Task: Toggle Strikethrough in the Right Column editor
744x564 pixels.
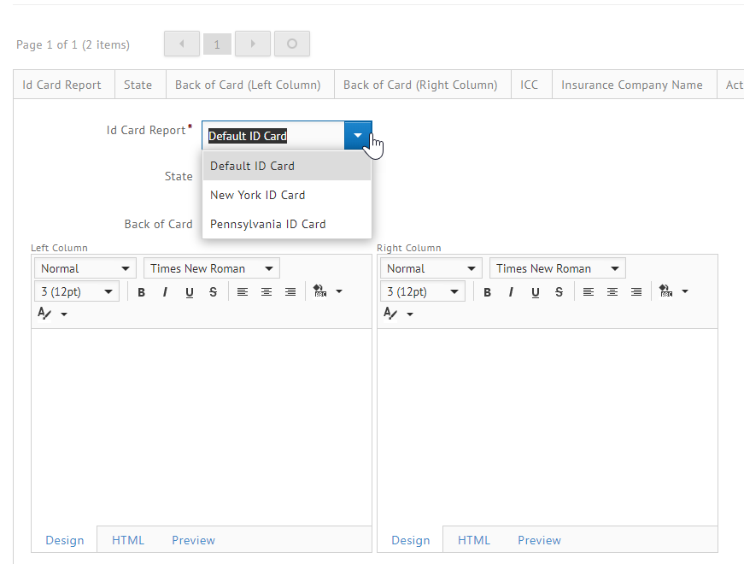Action: point(559,292)
